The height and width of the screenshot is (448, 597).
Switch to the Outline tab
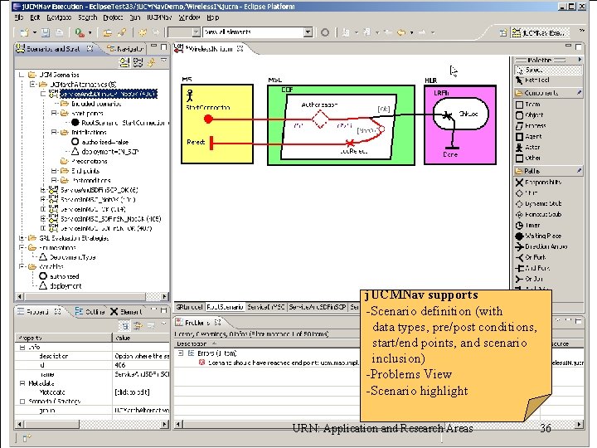pyautogui.click(x=90, y=312)
